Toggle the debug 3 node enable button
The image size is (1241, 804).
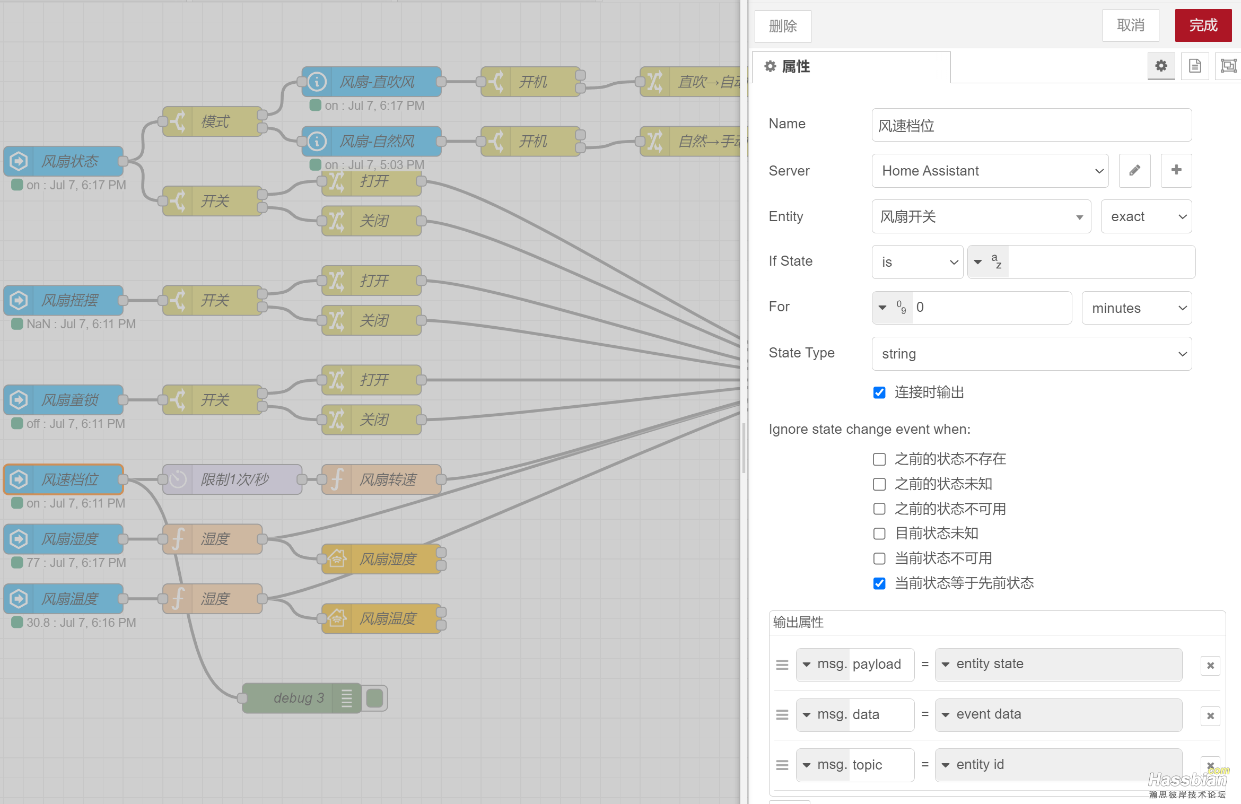click(x=374, y=698)
